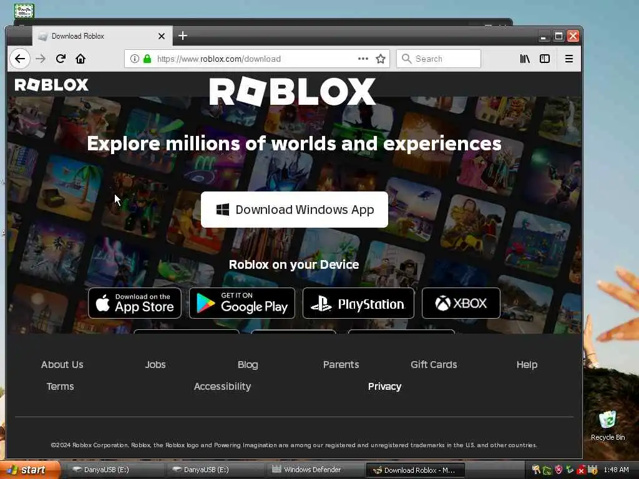Open the About Us footer link

(x=62, y=364)
